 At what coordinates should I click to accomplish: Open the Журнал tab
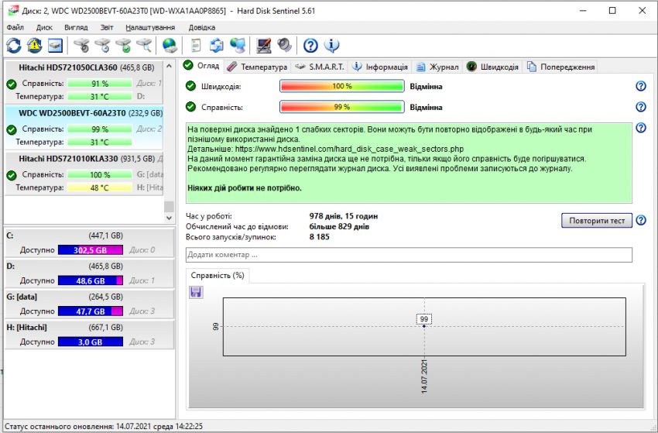pyautogui.click(x=437, y=67)
